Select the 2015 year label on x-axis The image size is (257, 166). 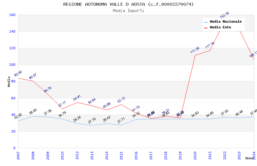[x=122, y=155]
